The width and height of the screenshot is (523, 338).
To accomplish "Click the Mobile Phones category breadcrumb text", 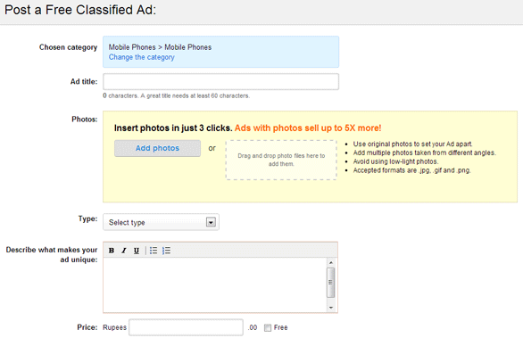I will 160,47.
